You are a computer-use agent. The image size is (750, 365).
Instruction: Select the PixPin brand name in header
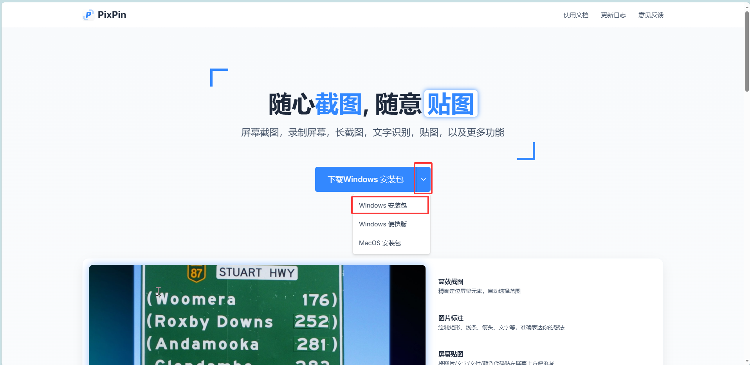[112, 15]
